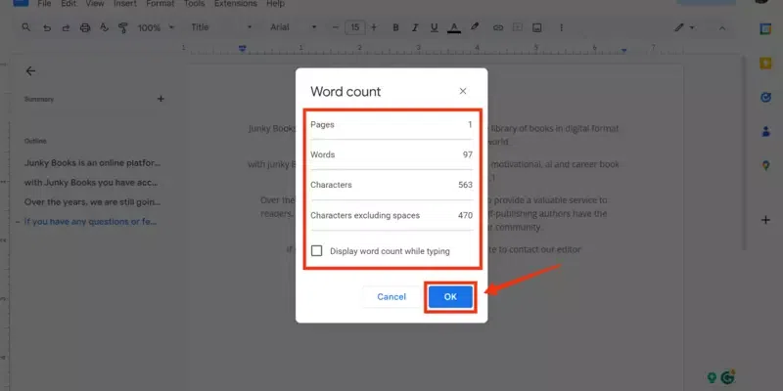
Task: Toggle italic formatting
Action: [414, 28]
